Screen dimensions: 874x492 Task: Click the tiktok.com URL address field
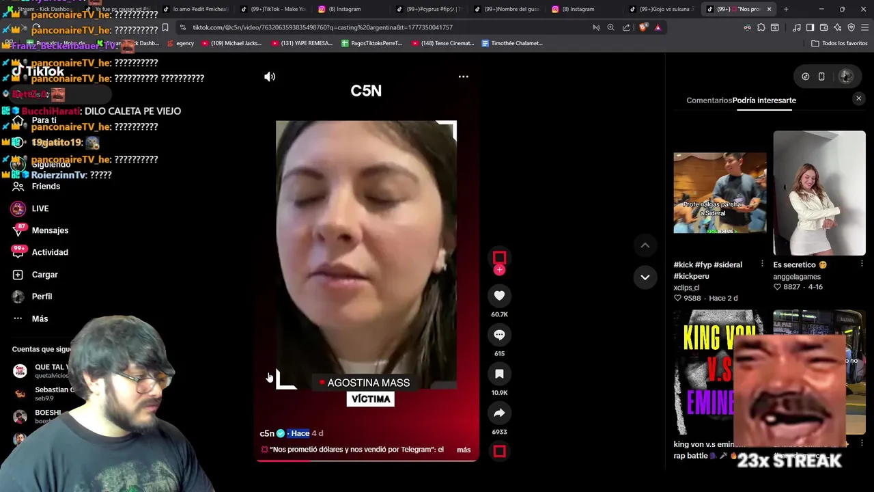[x=322, y=27]
